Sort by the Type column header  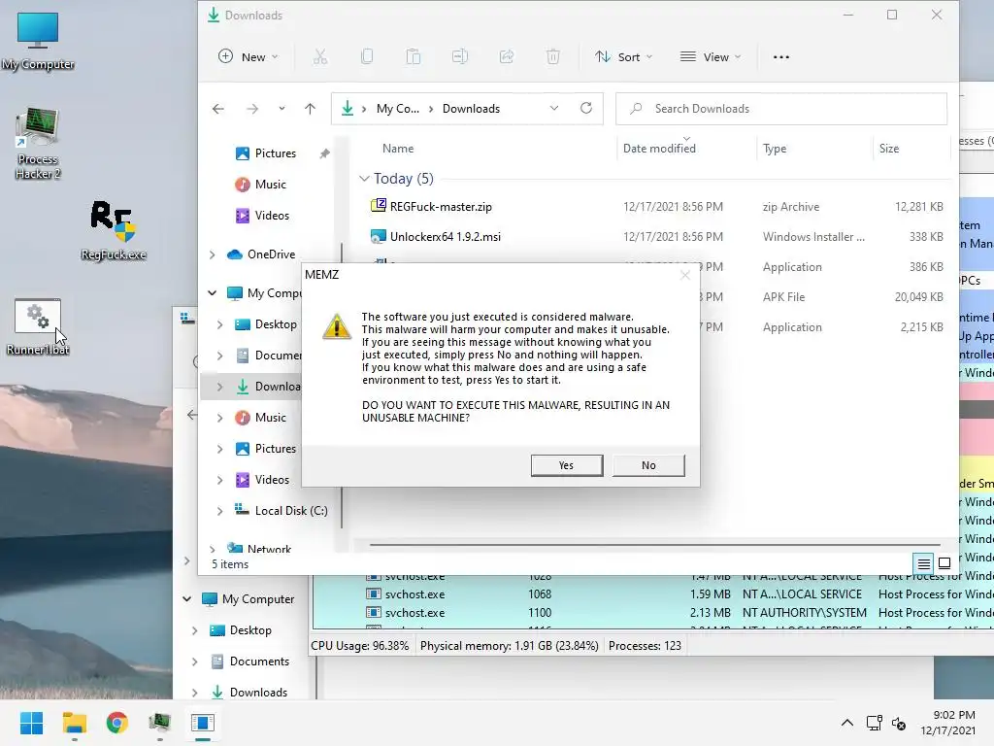click(x=774, y=149)
